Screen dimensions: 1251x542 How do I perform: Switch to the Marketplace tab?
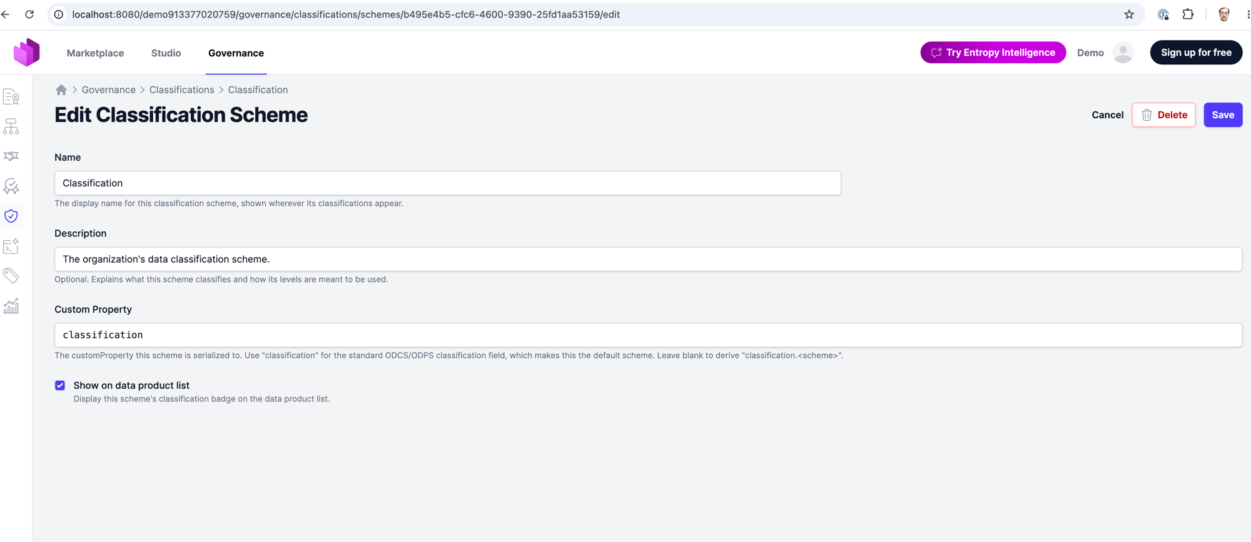95,53
